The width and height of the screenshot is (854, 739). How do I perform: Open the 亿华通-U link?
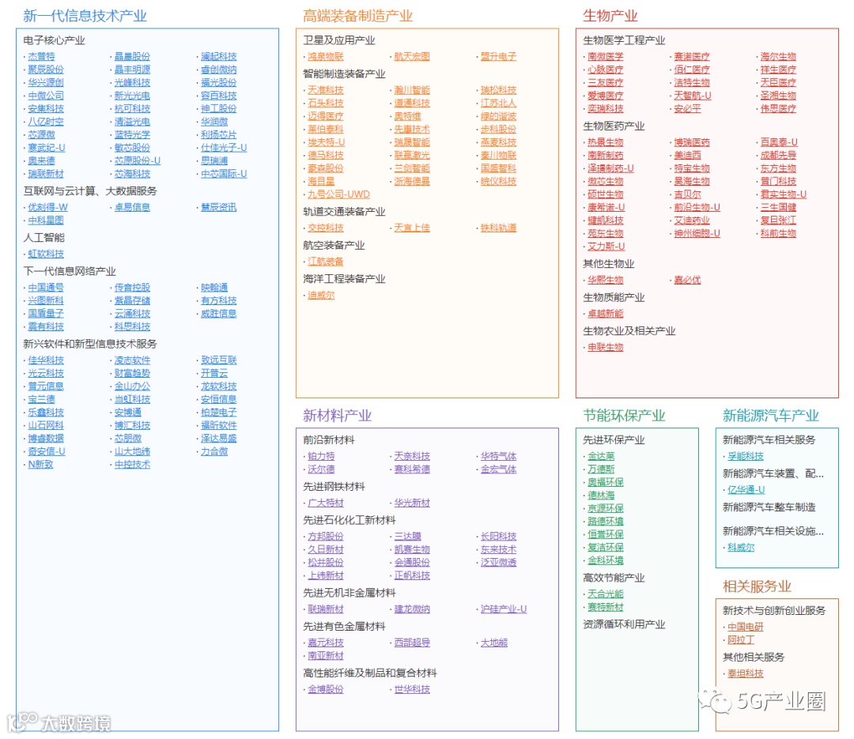click(x=746, y=491)
